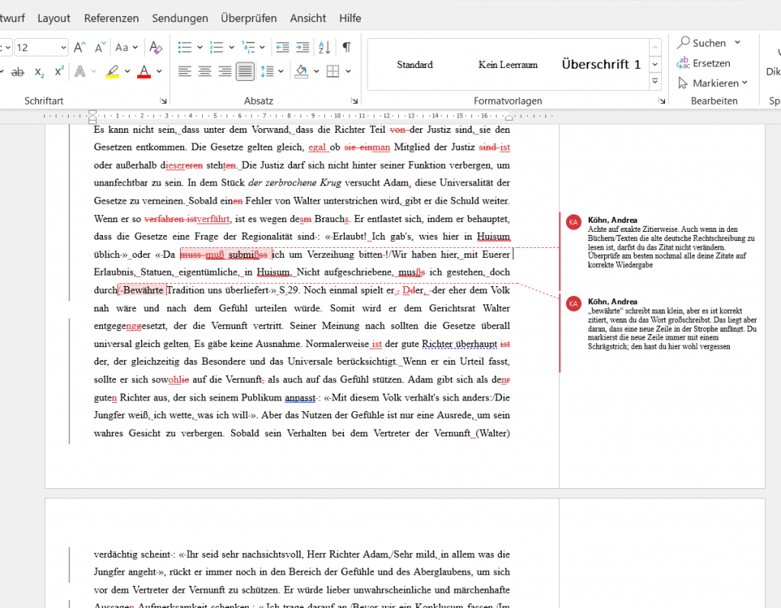781x608 pixels.
Task: Toggle show paragraph marks (¶)
Action: (346, 47)
